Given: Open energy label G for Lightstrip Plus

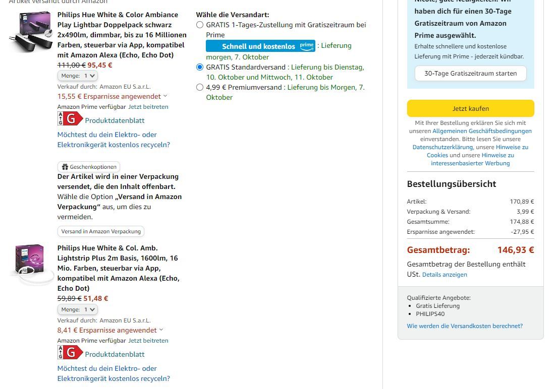Looking at the screenshot, I should [70, 352].
